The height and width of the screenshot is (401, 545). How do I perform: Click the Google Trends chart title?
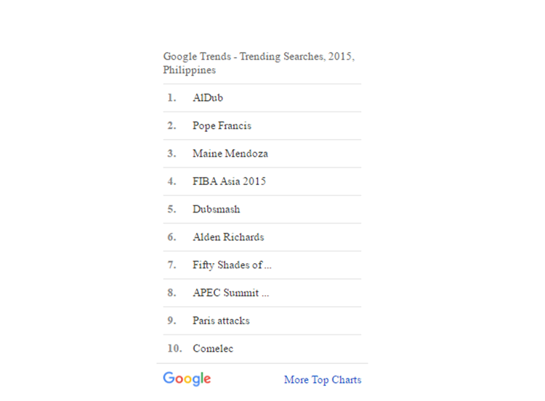(x=258, y=57)
